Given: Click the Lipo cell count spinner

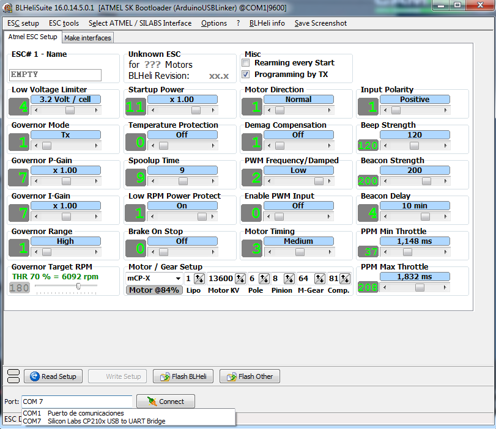Looking at the screenshot, I should (199, 279).
